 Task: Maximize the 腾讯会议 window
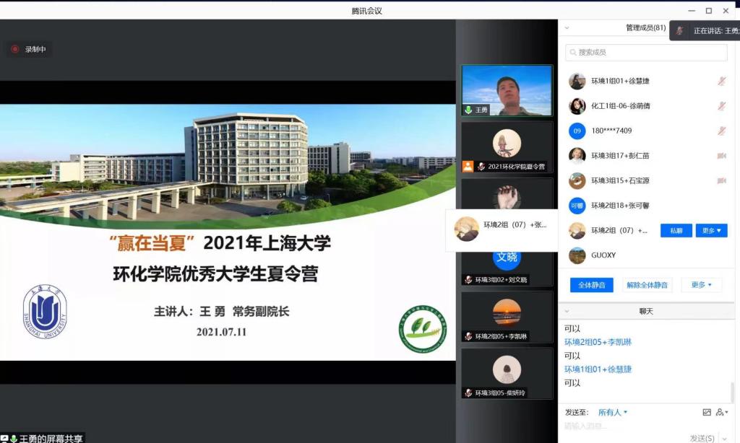coord(708,11)
